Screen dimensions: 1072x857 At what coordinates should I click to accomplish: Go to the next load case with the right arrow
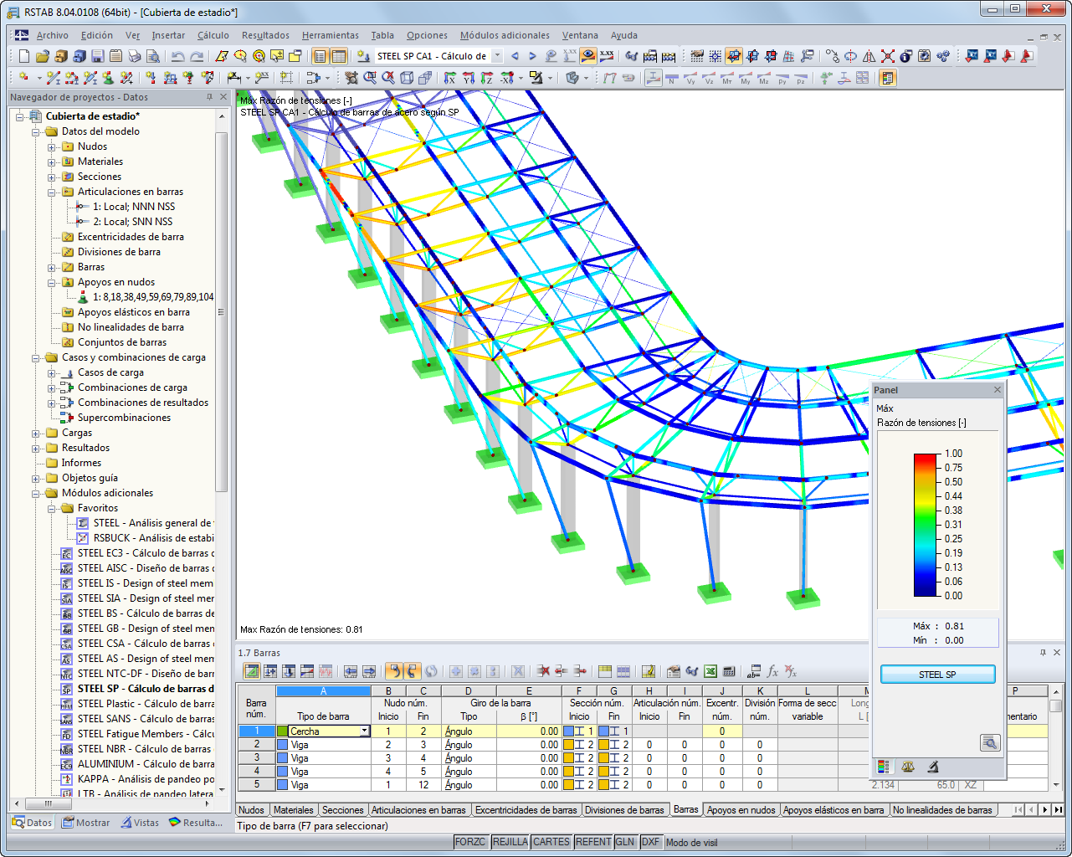tap(532, 56)
